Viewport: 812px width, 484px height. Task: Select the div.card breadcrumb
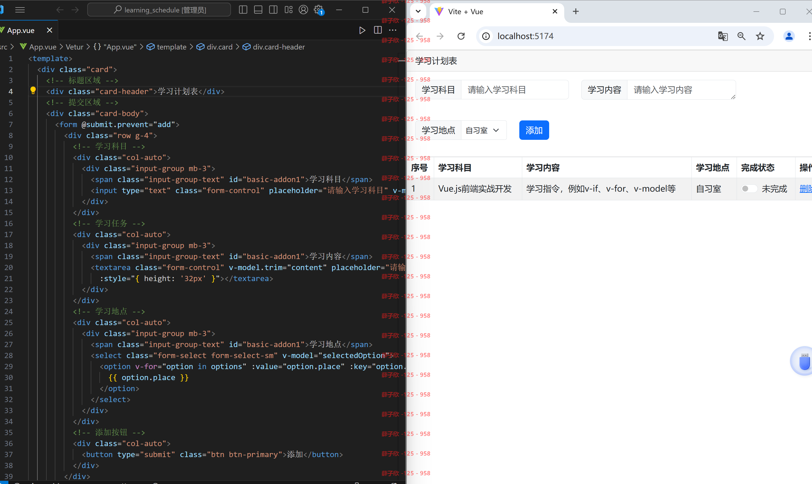(x=214, y=47)
